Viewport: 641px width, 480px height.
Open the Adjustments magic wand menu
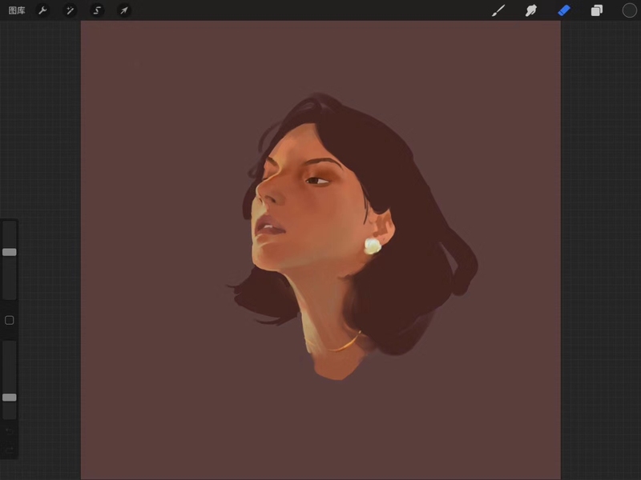click(x=70, y=10)
